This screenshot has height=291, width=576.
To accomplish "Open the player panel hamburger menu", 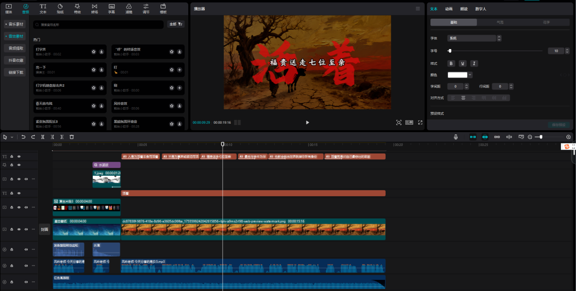I will coord(418,9).
